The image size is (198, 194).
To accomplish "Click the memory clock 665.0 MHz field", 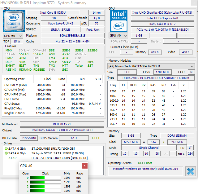I will coord(131,142).
